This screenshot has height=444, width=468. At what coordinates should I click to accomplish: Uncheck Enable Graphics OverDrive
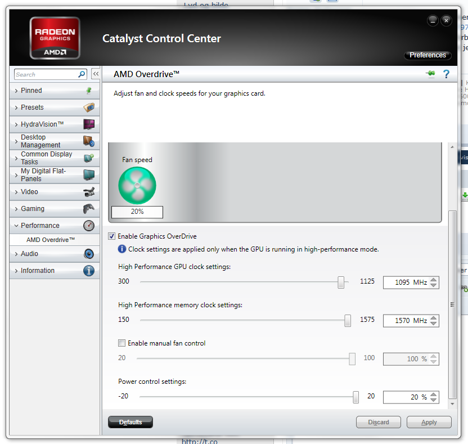pyautogui.click(x=111, y=236)
